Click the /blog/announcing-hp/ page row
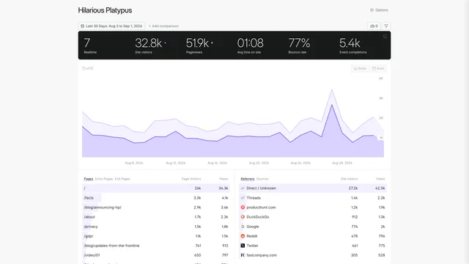469x264 pixels. pos(156,208)
